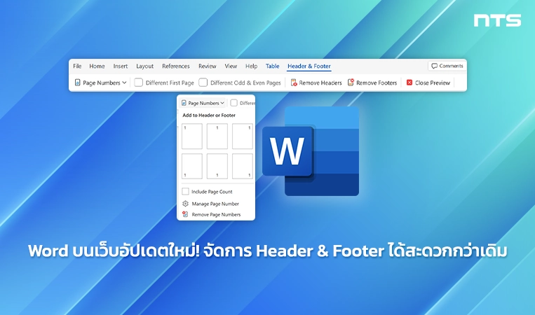
Task: Click the Remove Headers icon
Action: click(293, 83)
